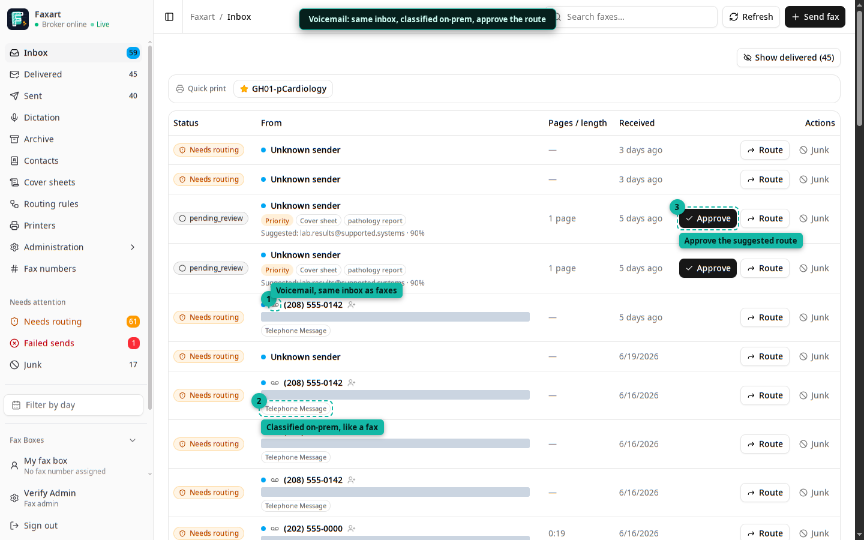This screenshot has width=864, height=540.
Task: Click the first Priority tag
Action: pyautogui.click(x=277, y=221)
